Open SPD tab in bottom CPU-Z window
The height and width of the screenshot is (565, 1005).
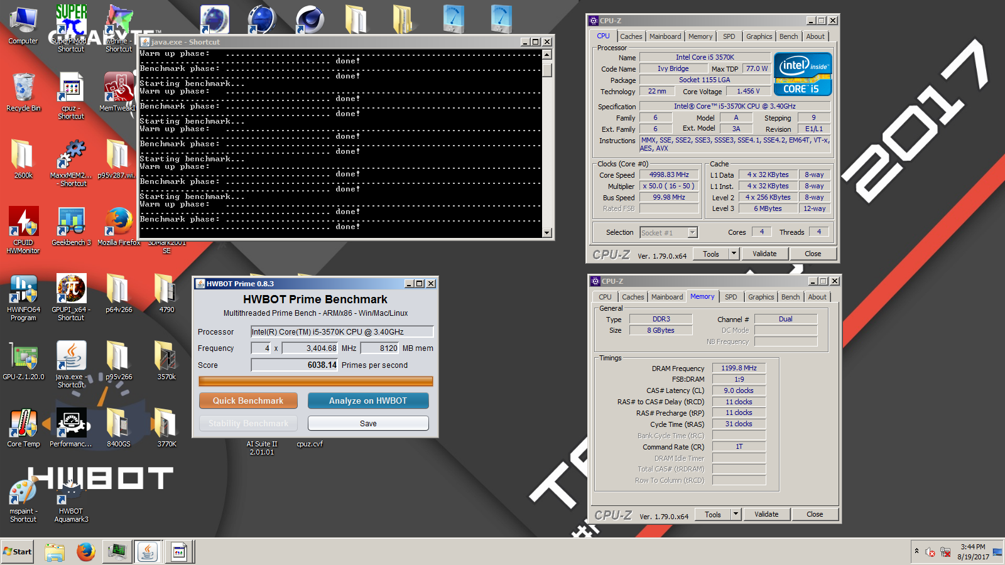(731, 297)
